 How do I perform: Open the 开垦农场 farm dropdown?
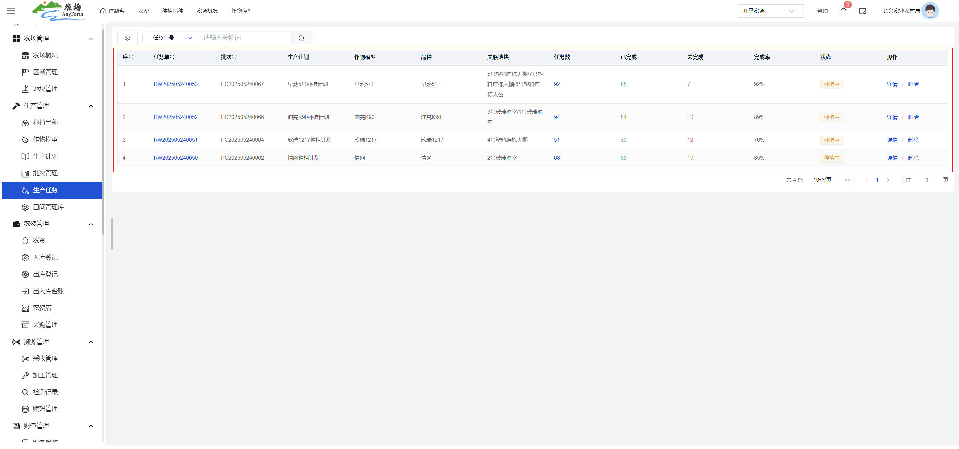[x=770, y=11]
